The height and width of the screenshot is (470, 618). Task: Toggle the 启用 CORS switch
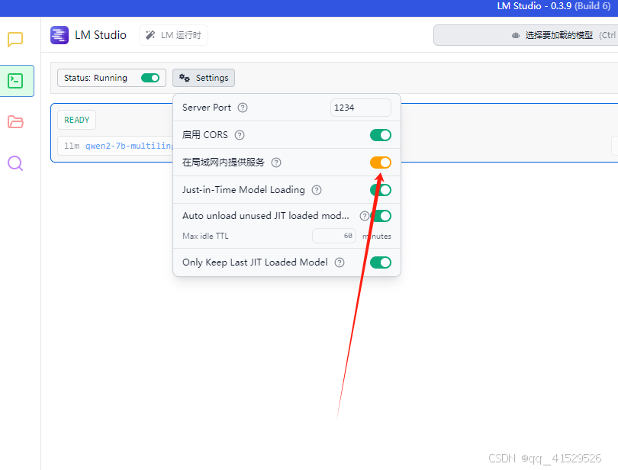pos(381,135)
